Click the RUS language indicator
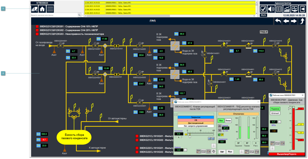Screen dimensions: 308x159 [x=263, y=15]
